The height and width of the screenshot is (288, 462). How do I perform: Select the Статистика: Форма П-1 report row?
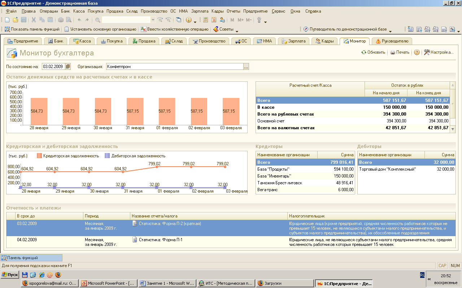coord(231,242)
